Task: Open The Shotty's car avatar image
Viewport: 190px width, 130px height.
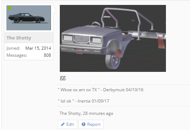Action: tap(29, 18)
